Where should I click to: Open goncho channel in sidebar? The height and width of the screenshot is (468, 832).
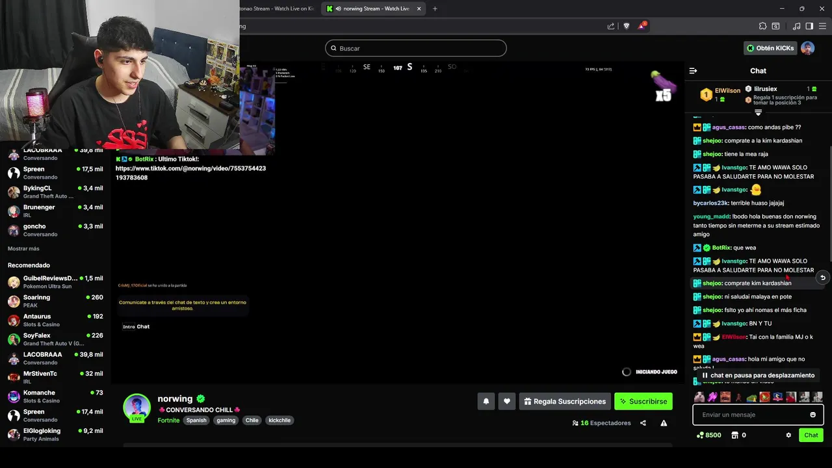click(x=55, y=229)
